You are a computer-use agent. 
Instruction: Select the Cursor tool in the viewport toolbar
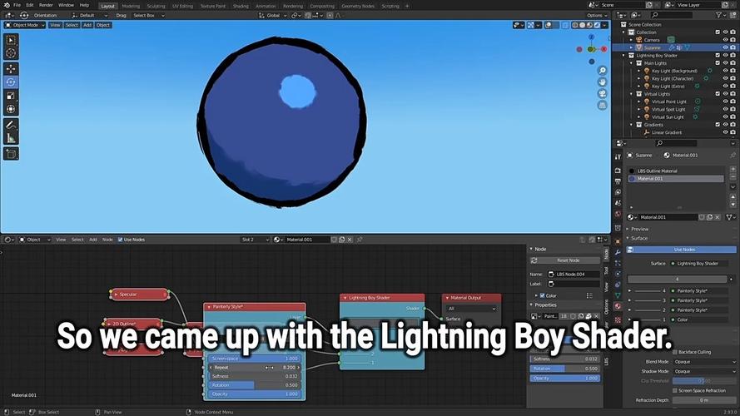[11, 53]
